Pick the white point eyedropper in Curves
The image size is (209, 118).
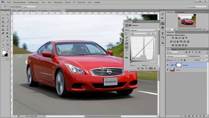(x=126, y=44)
